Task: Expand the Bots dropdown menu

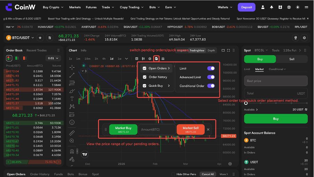Action: pyautogui.click(x=155, y=7)
